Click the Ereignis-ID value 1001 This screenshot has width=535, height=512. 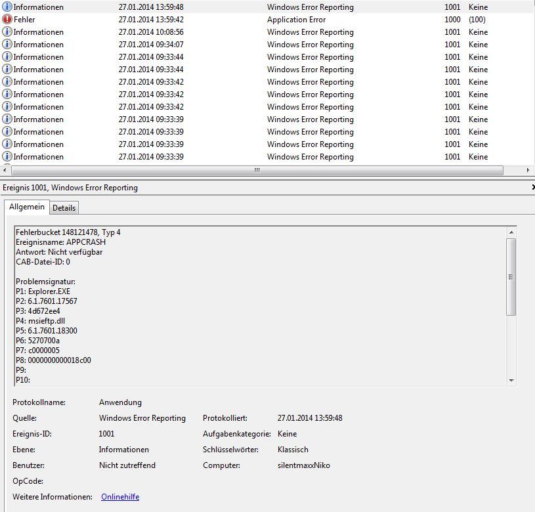click(x=106, y=434)
